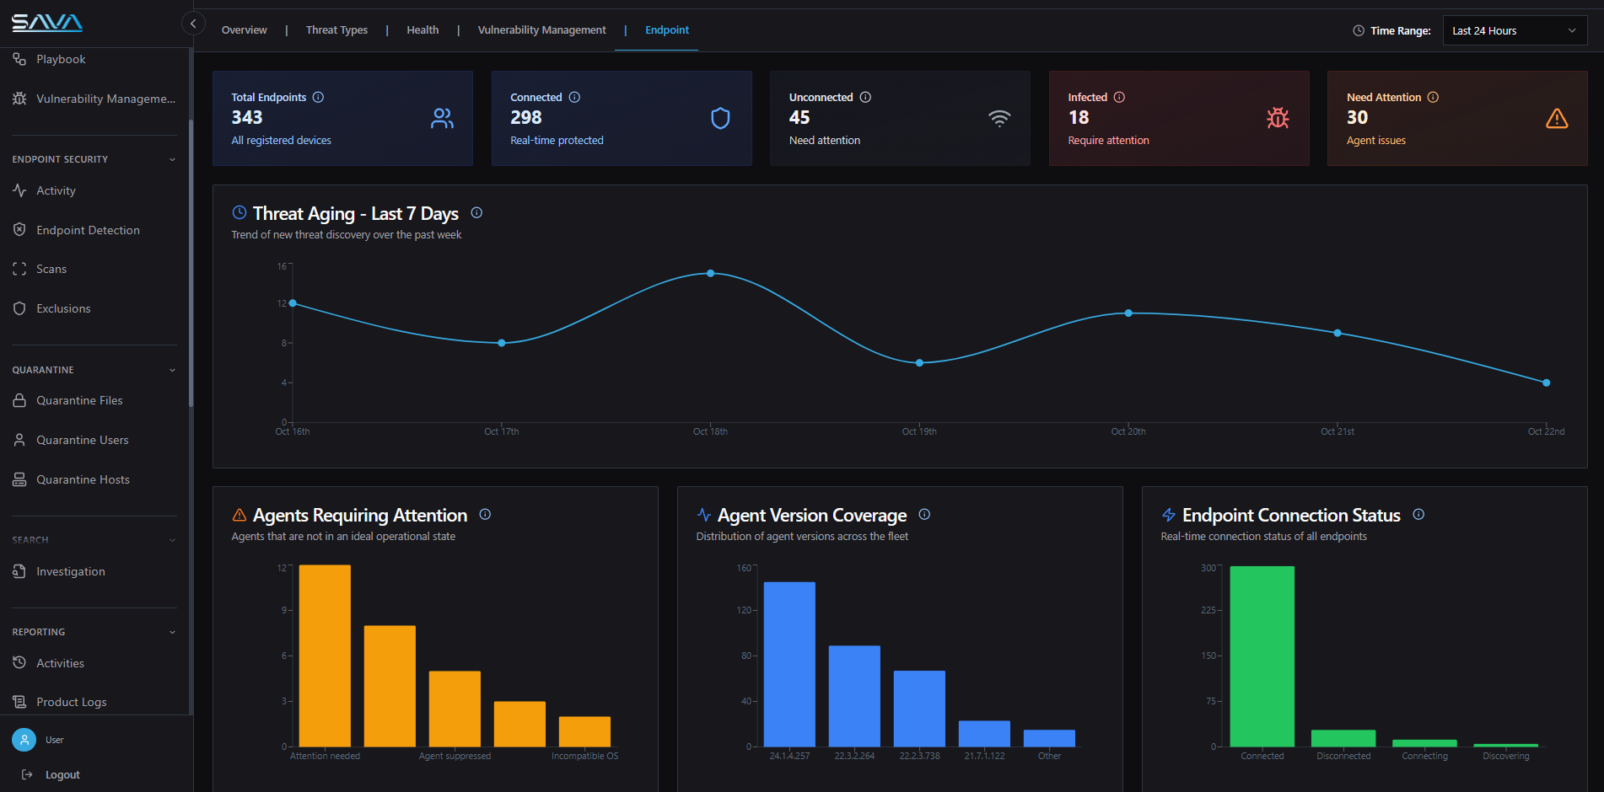Viewport: 1604px width, 792px height.
Task: Switch to the Overview tab
Action: pyautogui.click(x=244, y=30)
